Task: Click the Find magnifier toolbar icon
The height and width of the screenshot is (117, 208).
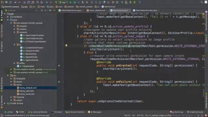Action: (38, 2)
